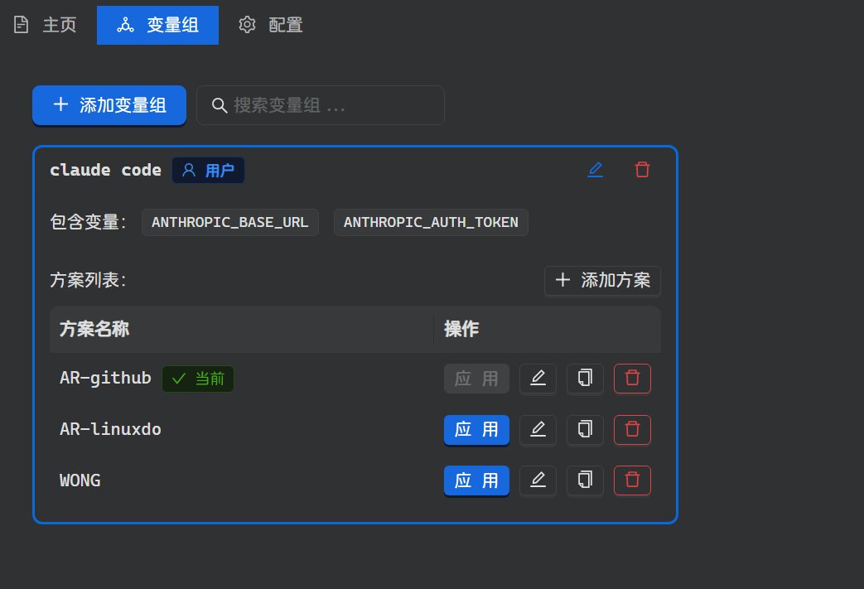
Task: Delete the WONG scheme
Action: [632, 480]
